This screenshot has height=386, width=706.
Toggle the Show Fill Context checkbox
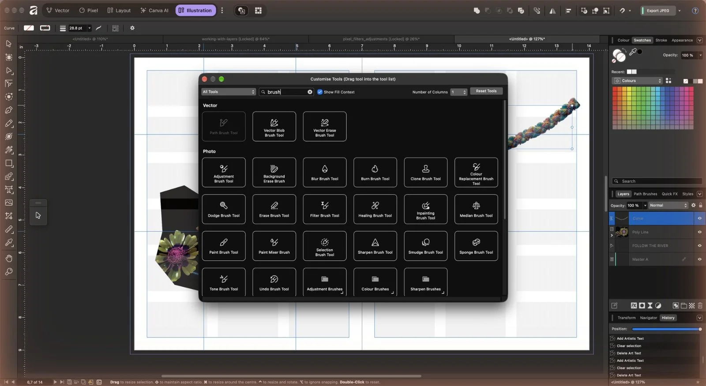coord(320,92)
